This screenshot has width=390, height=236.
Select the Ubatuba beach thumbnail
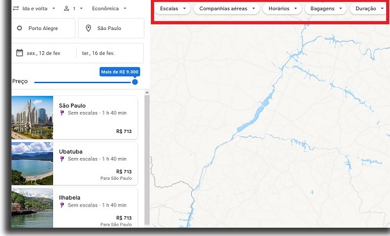click(x=32, y=163)
